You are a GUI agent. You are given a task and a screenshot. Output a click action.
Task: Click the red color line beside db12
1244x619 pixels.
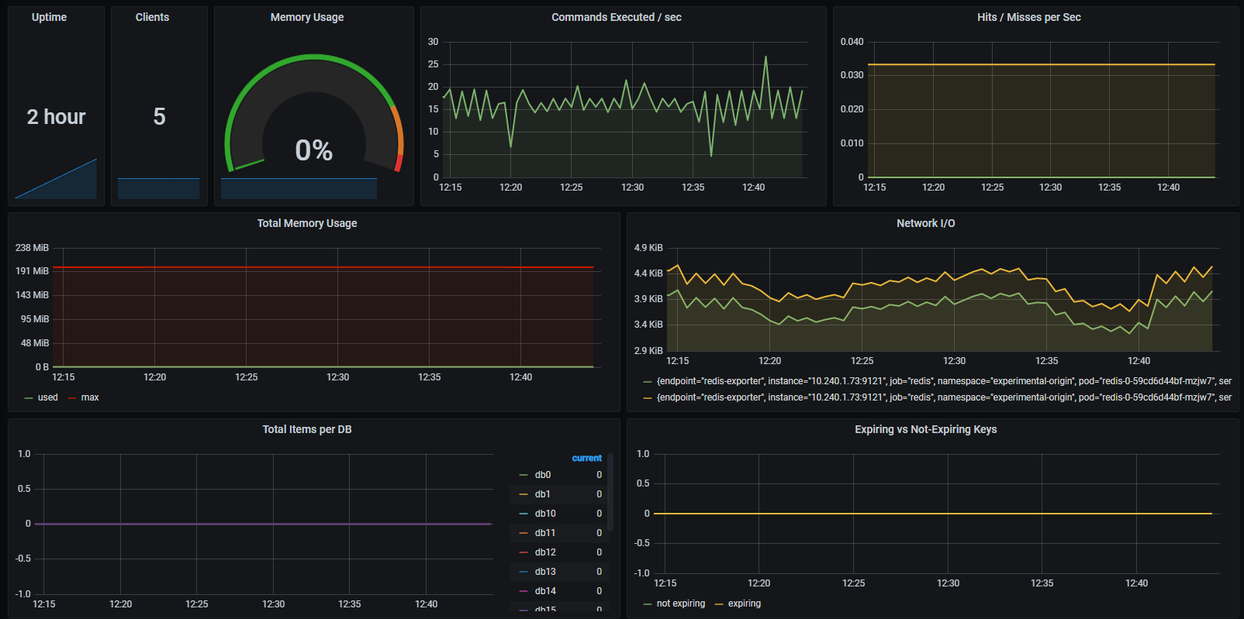(524, 552)
